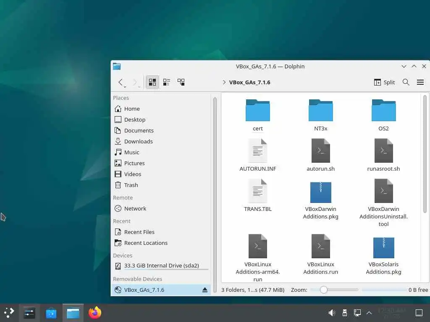Viewport: 430px width, 322px height.
Task: Select the cert folder
Action: point(257,116)
